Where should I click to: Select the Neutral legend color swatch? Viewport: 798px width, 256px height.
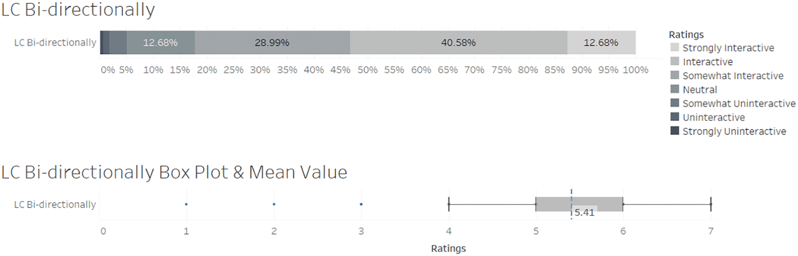tap(674, 89)
